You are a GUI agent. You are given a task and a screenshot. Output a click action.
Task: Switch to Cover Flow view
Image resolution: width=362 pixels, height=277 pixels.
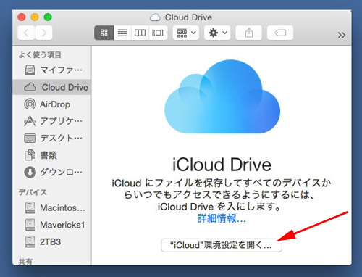159,33
